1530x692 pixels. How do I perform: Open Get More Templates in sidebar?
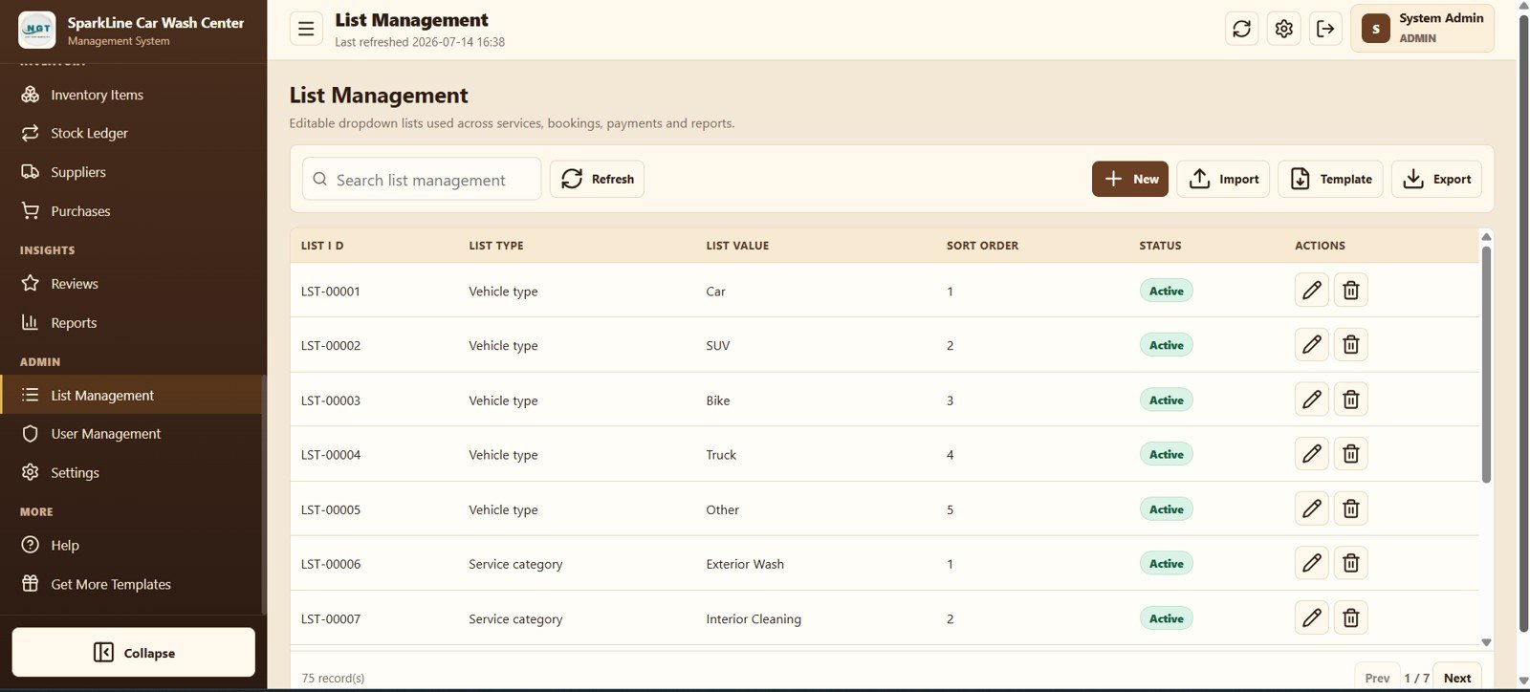click(x=131, y=584)
